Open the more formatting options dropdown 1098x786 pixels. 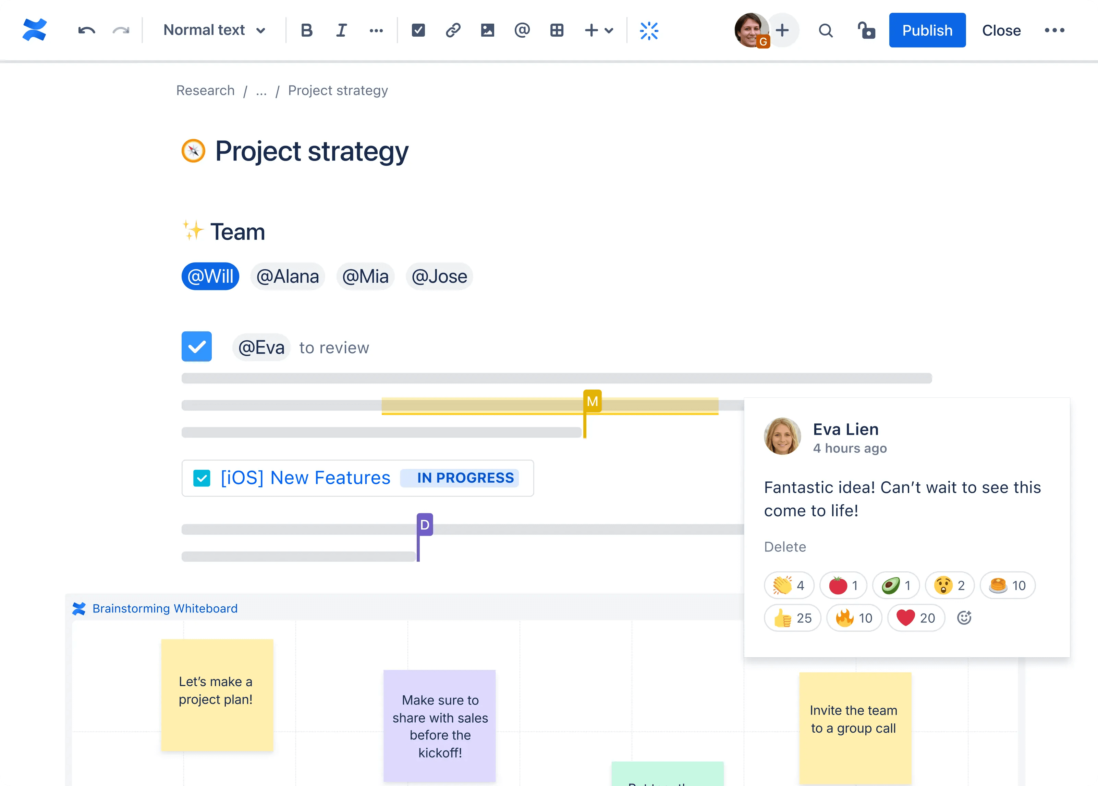click(x=375, y=30)
